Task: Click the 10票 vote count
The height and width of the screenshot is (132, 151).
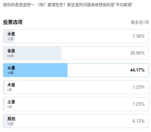Action: [x=10, y=124]
